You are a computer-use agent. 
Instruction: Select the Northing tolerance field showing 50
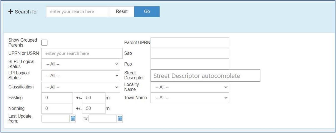[x=94, y=108]
